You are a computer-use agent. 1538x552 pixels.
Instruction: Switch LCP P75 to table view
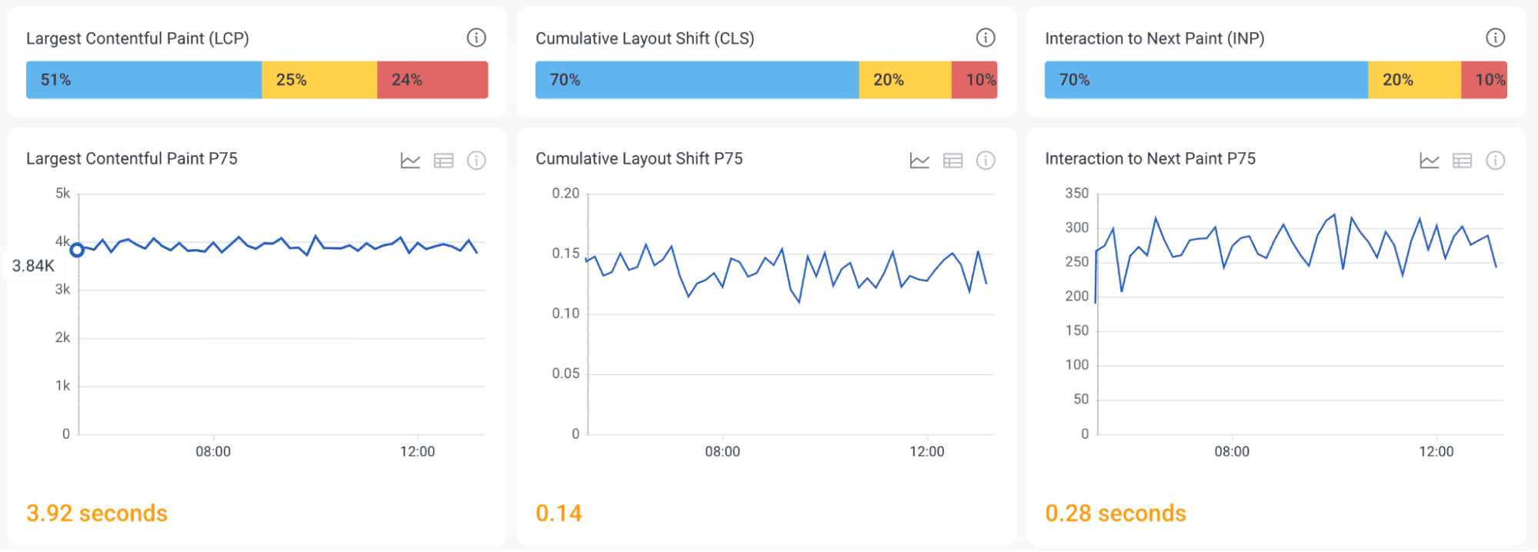point(443,161)
